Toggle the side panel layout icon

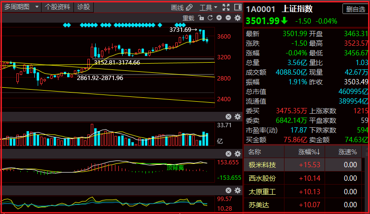[x=238, y=7]
